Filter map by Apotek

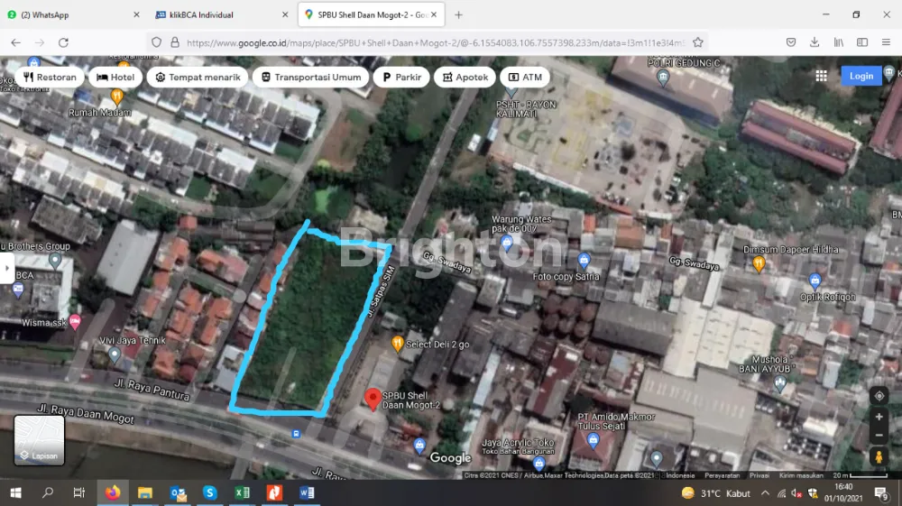click(465, 78)
